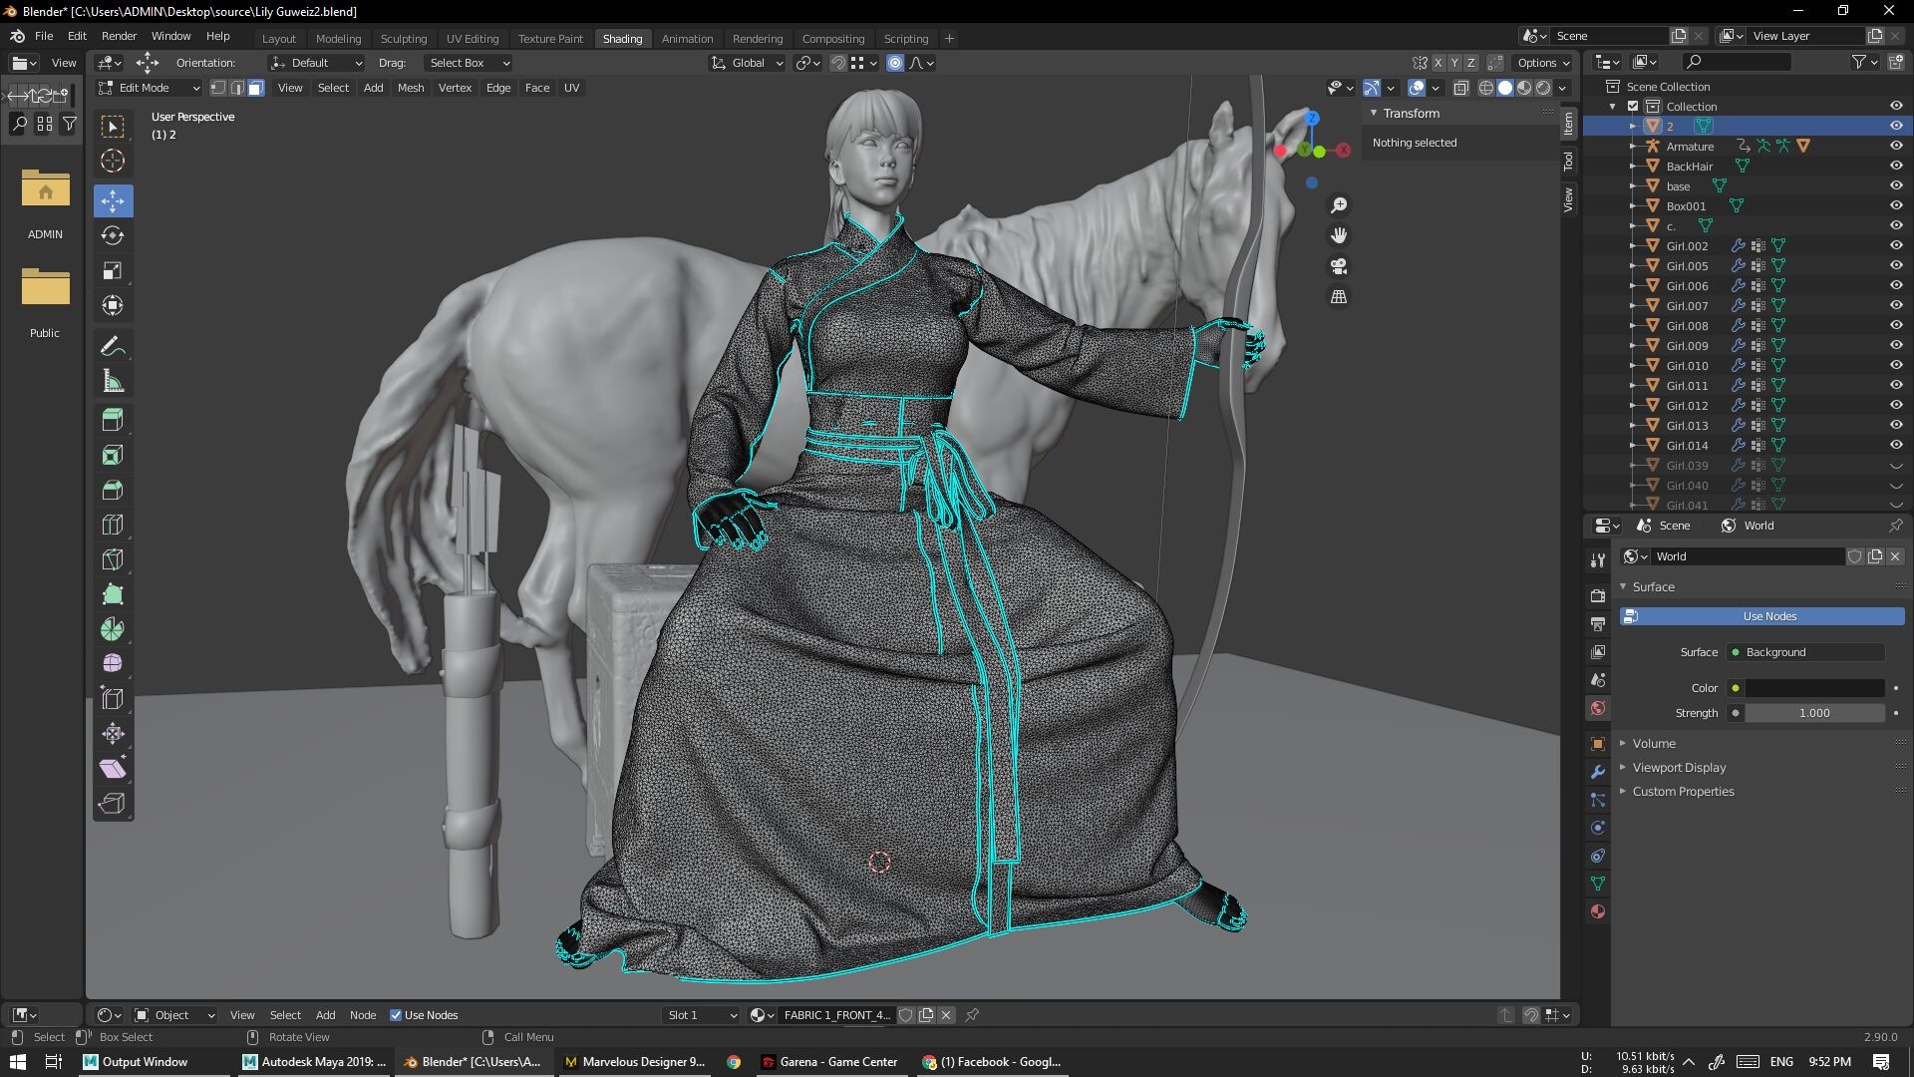The width and height of the screenshot is (1914, 1077).
Task: Select the Rotate tool in the left toolbar
Action: [x=113, y=236]
